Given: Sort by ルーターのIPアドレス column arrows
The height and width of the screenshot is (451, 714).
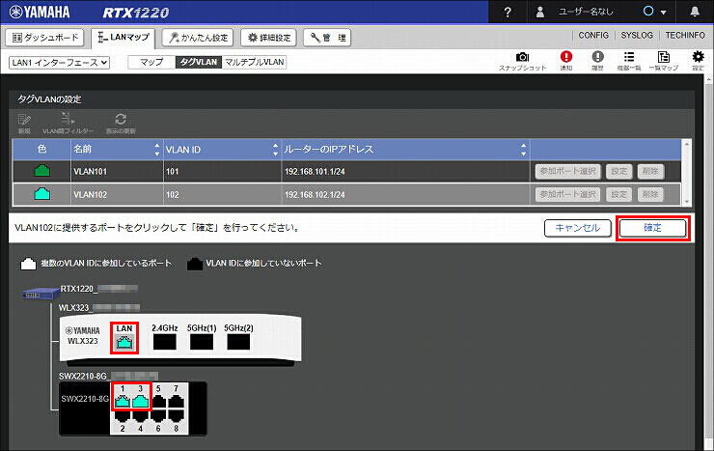Looking at the screenshot, I should [x=523, y=150].
